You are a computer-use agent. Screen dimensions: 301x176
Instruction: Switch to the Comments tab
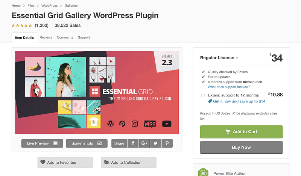[x=65, y=38]
